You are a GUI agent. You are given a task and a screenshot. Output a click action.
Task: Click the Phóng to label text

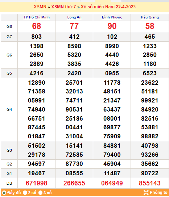click(x=158, y=193)
